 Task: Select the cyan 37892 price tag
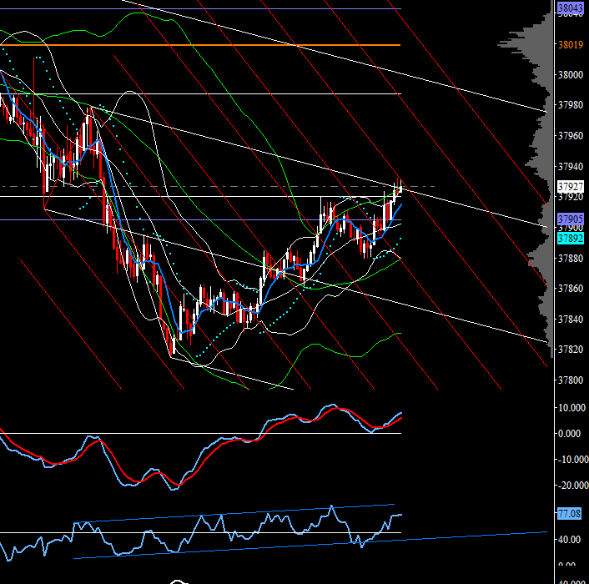tap(570, 238)
